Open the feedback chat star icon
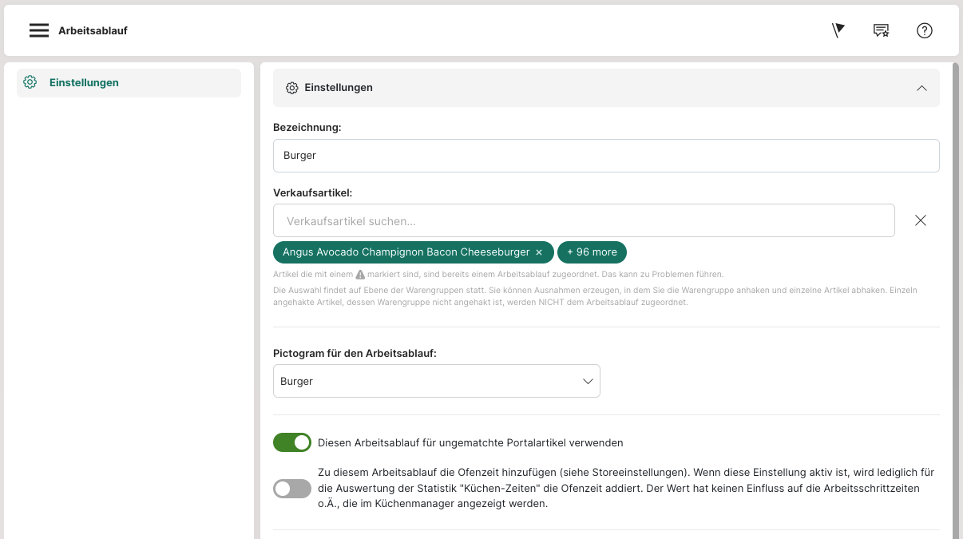 (881, 30)
